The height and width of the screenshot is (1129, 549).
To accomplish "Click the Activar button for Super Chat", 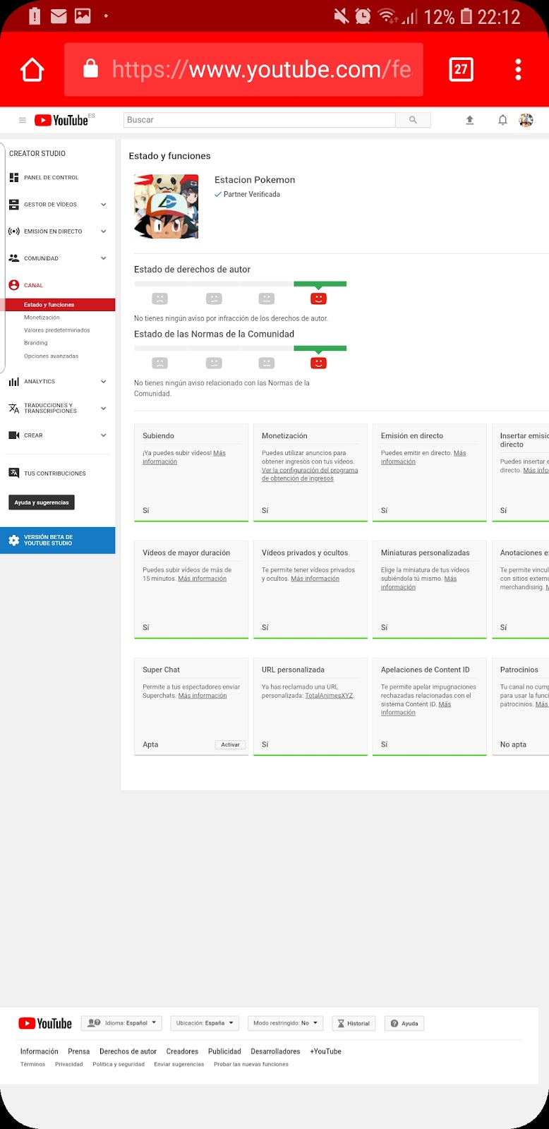I will click(231, 744).
